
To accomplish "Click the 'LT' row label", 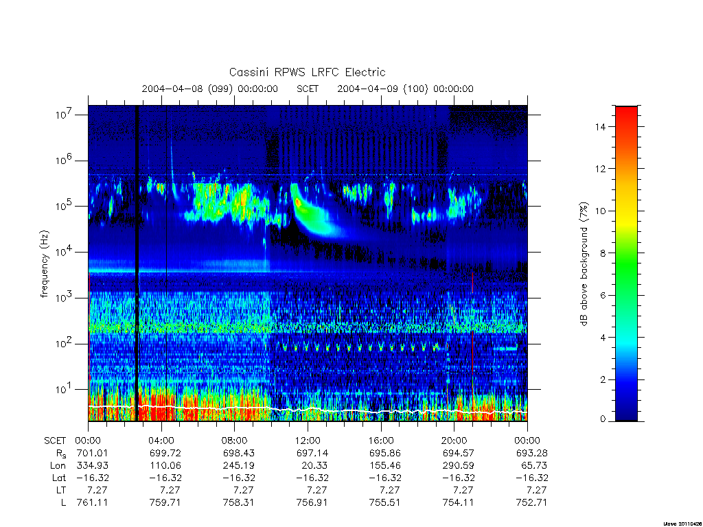I will [x=61, y=490].
